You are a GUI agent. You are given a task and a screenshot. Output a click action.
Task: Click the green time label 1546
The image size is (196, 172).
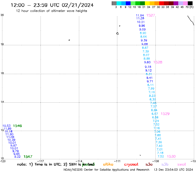(x=17, y=126)
